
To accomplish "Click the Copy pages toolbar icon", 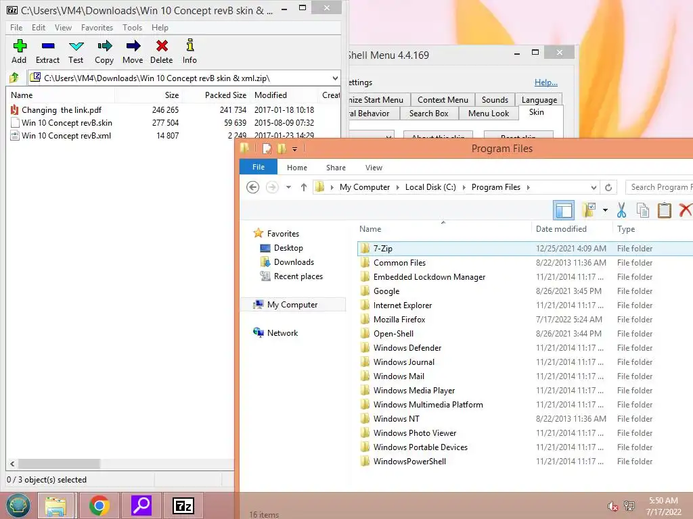I will click(643, 210).
